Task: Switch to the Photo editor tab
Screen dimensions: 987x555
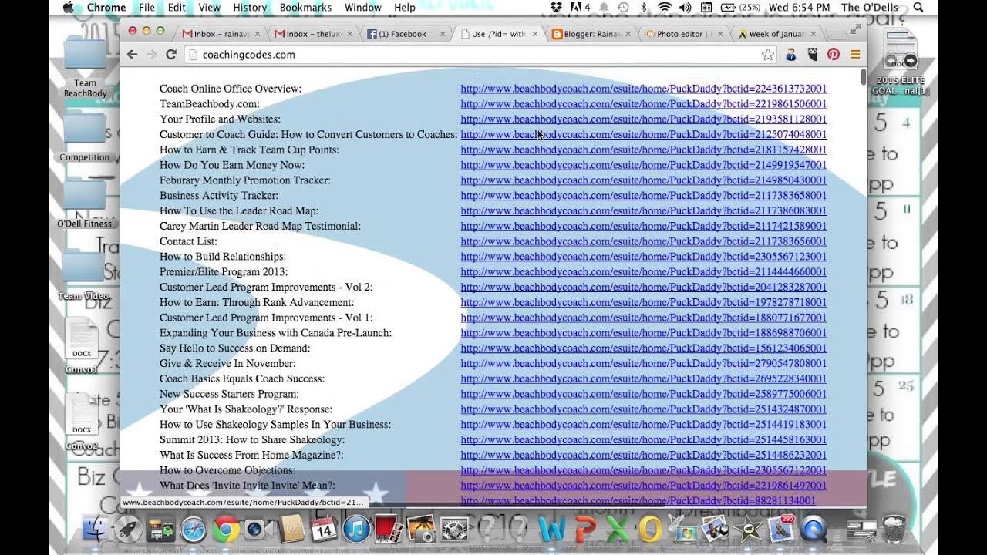Action: (x=684, y=34)
